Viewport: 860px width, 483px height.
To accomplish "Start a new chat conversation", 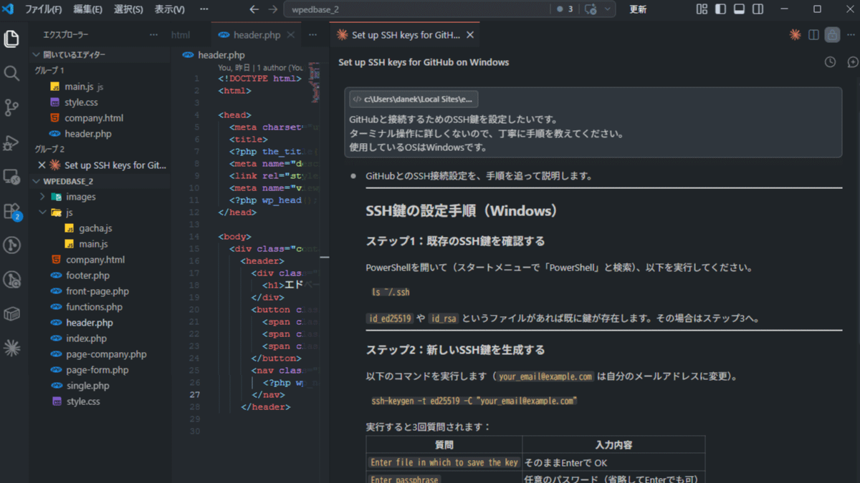I will (852, 62).
